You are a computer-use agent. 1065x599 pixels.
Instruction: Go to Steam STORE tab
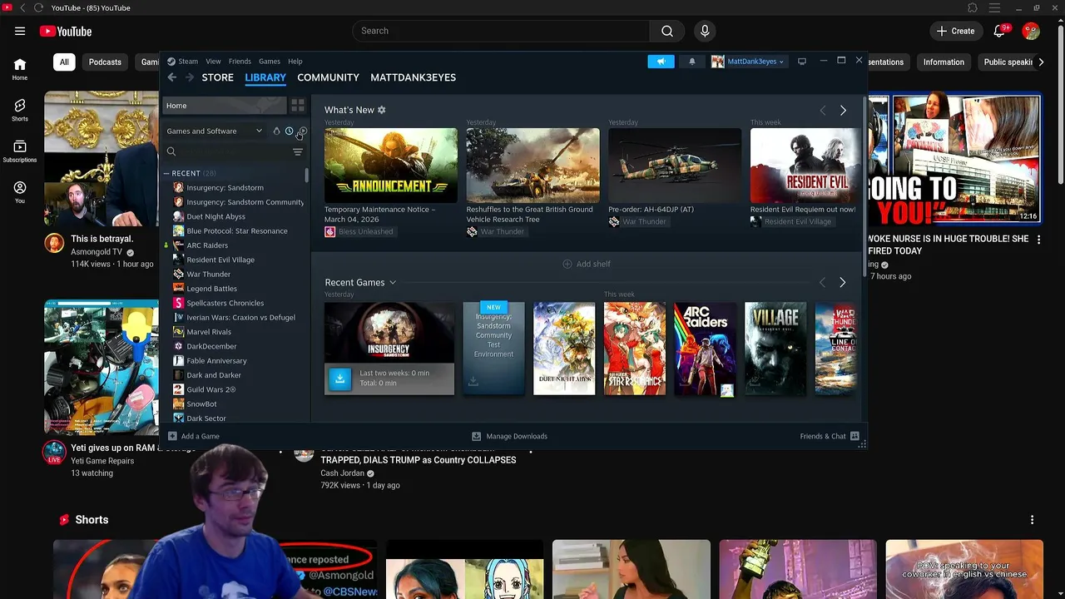[218, 77]
